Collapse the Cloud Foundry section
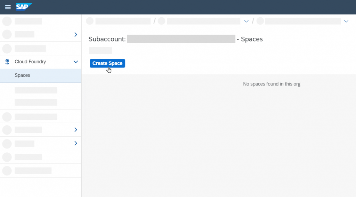The height and width of the screenshot is (197, 356). (x=75, y=62)
